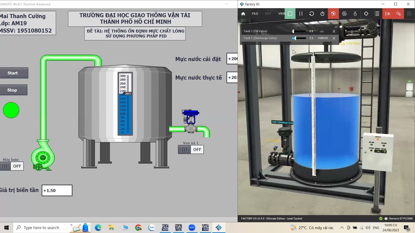The height and width of the screenshot is (233, 415).
Task: Toggle force mode on Fill Valve row
Action: coord(322,31)
